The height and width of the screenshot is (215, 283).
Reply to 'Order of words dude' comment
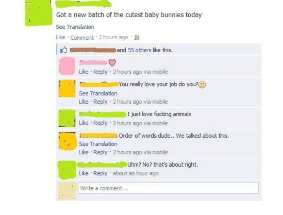pos(100,152)
